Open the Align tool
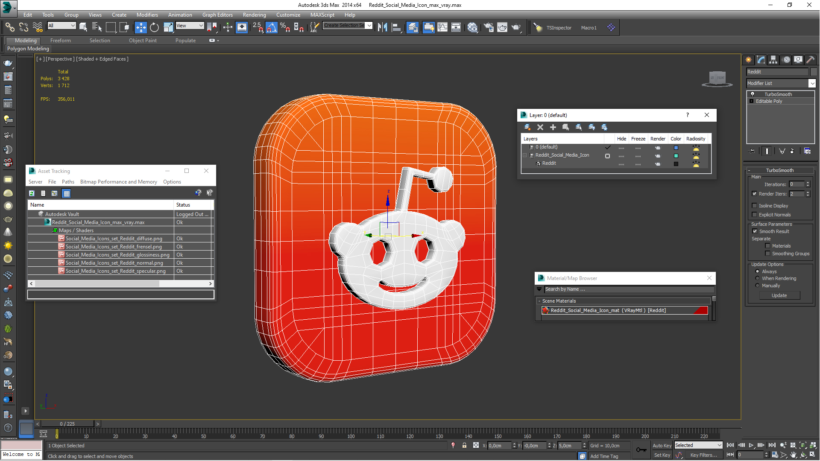 (x=397, y=27)
